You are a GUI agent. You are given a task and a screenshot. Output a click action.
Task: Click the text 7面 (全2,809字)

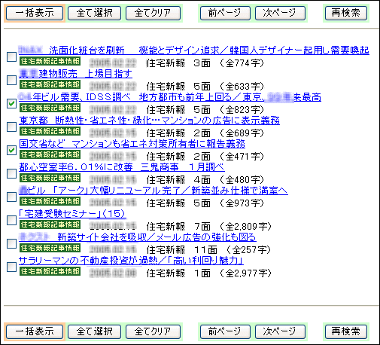tap(233, 227)
